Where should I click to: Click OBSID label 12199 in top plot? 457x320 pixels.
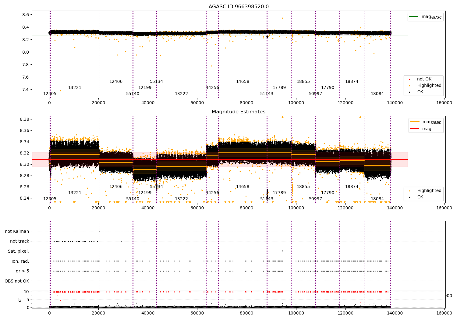pyautogui.click(x=145, y=88)
